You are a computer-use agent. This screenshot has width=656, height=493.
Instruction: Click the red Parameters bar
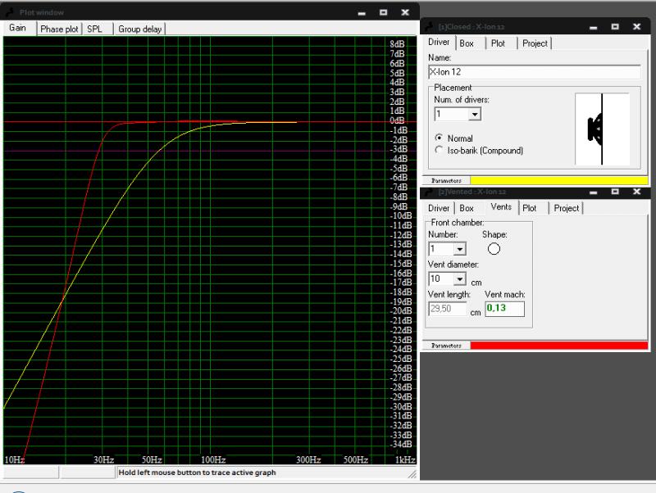559,346
